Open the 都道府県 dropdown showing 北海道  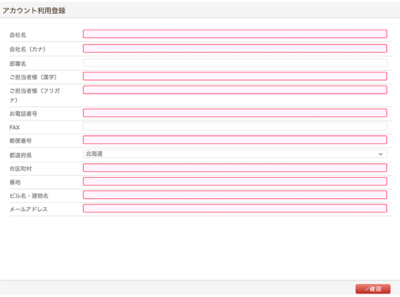pos(229,154)
